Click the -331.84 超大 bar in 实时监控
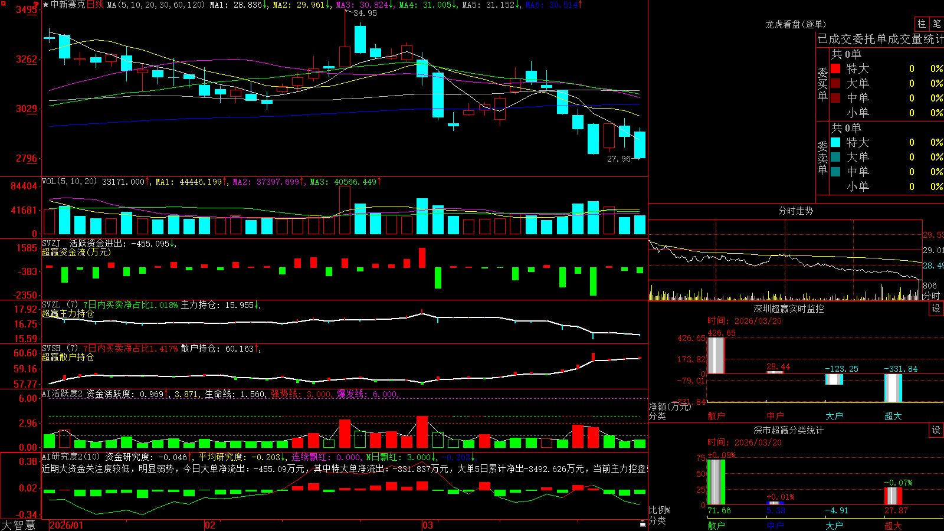The width and height of the screenshot is (944, 531). tap(893, 388)
